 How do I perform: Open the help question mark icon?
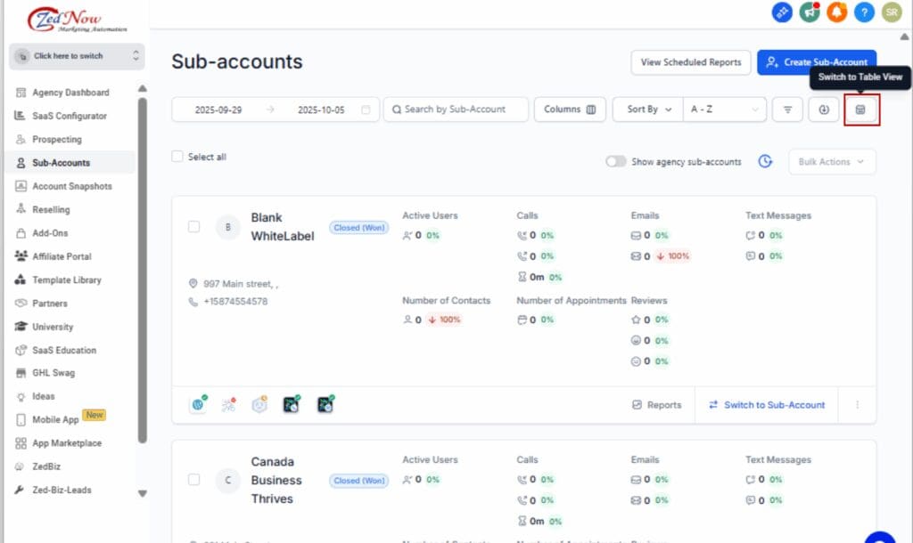(x=864, y=12)
